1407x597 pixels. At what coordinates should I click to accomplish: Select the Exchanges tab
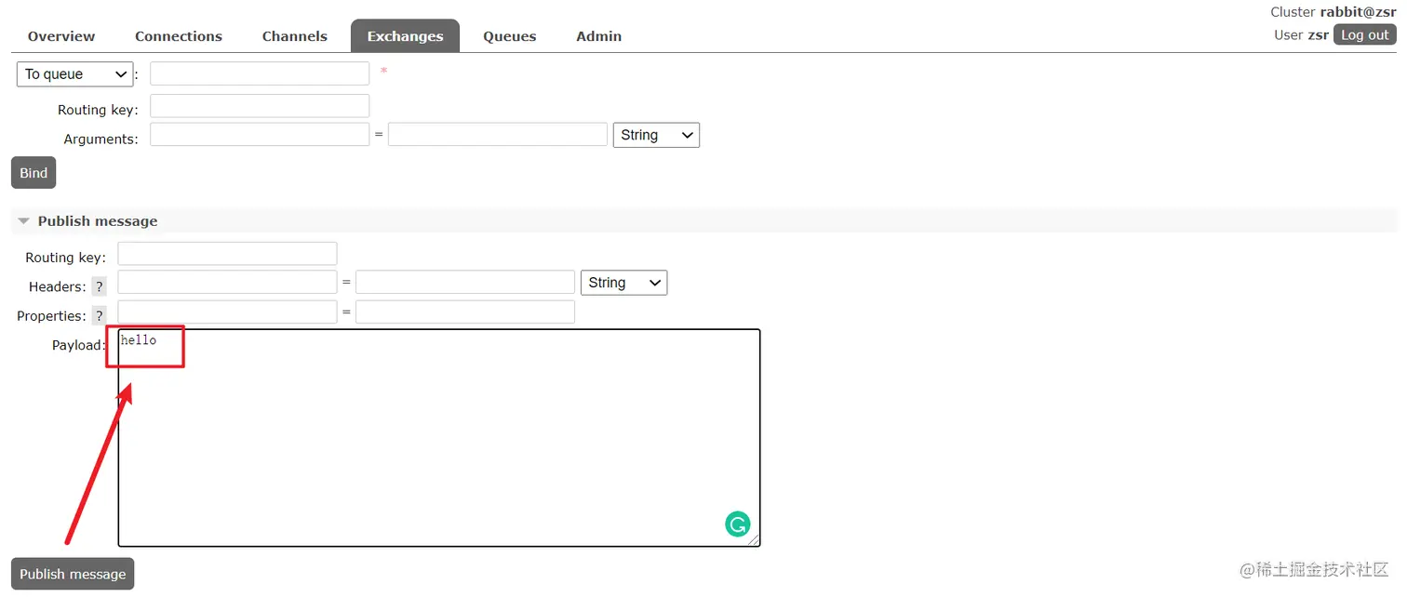tap(405, 36)
